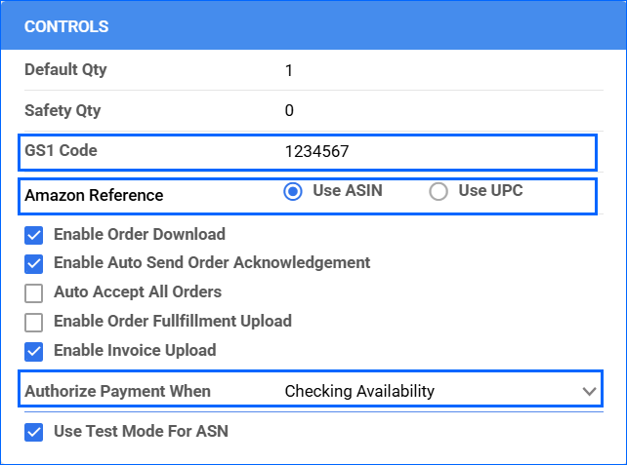Disable Enable Auto Send Order Acknowledgement checkbox

coord(34,263)
